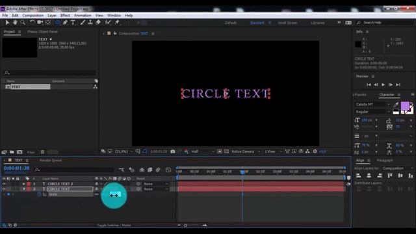Open the Effect menu
Viewport: 416px width, 234px height.
[65, 16]
